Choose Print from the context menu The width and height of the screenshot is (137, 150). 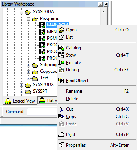(x=97, y=135)
